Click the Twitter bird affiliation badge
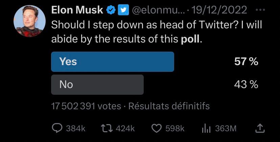The width and height of the screenshot is (280, 142). click(x=123, y=10)
